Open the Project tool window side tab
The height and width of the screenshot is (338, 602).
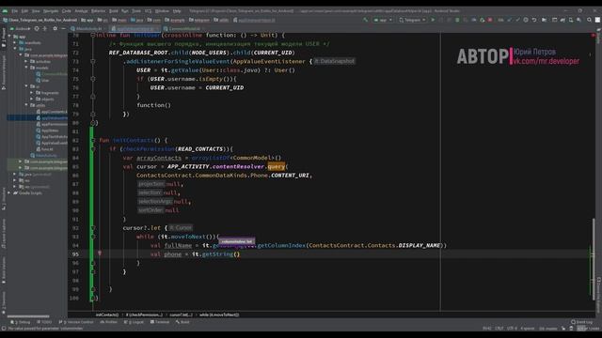[4, 38]
